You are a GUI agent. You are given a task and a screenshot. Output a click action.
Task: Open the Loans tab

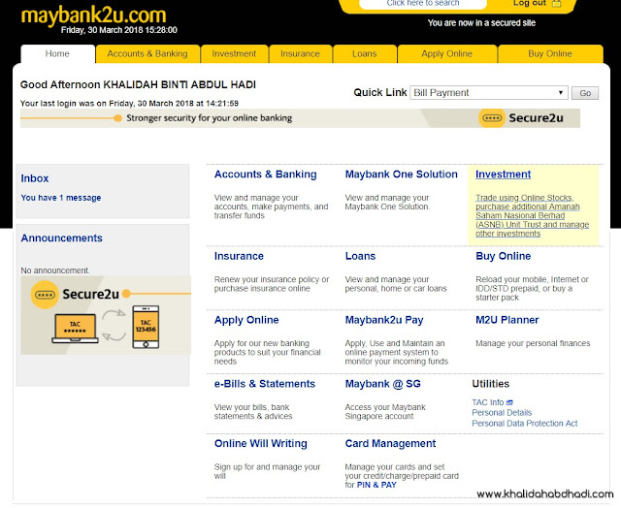coord(365,54)
